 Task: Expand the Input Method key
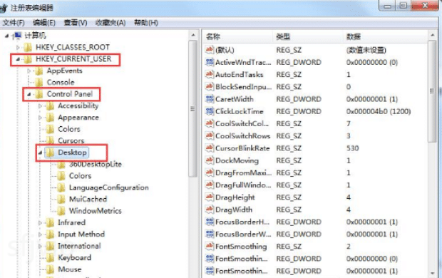[x=40, y=235]
